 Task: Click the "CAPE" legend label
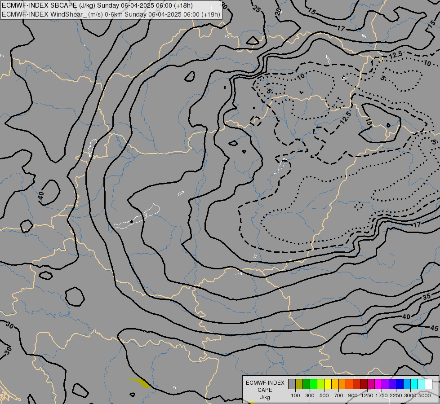[265, 390]
